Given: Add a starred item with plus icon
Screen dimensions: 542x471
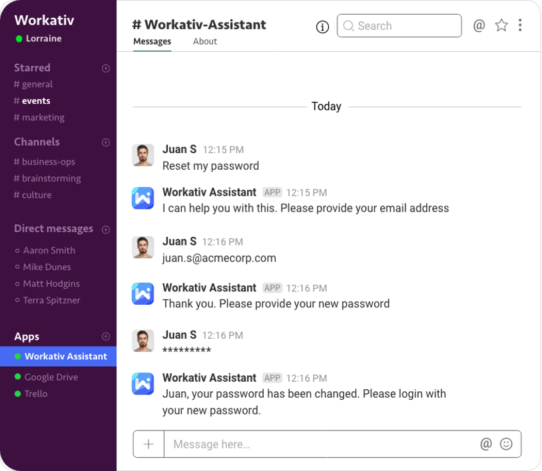Looking at the screenshot, I should [x=106, y=69].
